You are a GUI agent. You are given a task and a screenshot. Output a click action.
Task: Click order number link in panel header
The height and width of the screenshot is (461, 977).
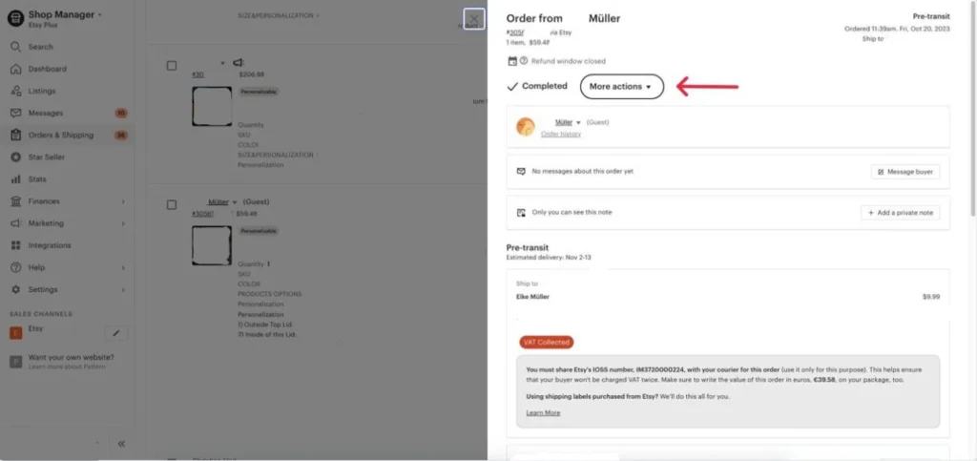point(516,32)
